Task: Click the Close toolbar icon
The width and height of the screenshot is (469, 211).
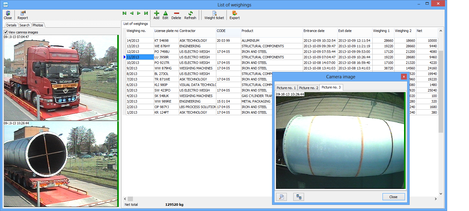Action: 8,15
